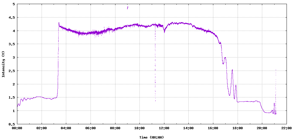The width and height of the screenshot is (293, 140).
Task: Click the '2' y-axis tick label
Action: click(14, 84)
